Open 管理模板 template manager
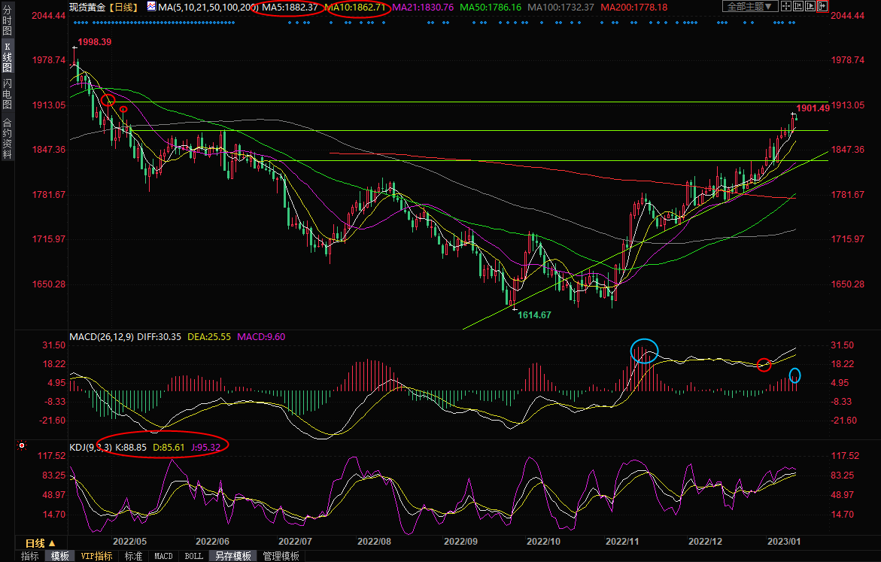The height and width of the screenshot is (562, 881). coord(281,556)
